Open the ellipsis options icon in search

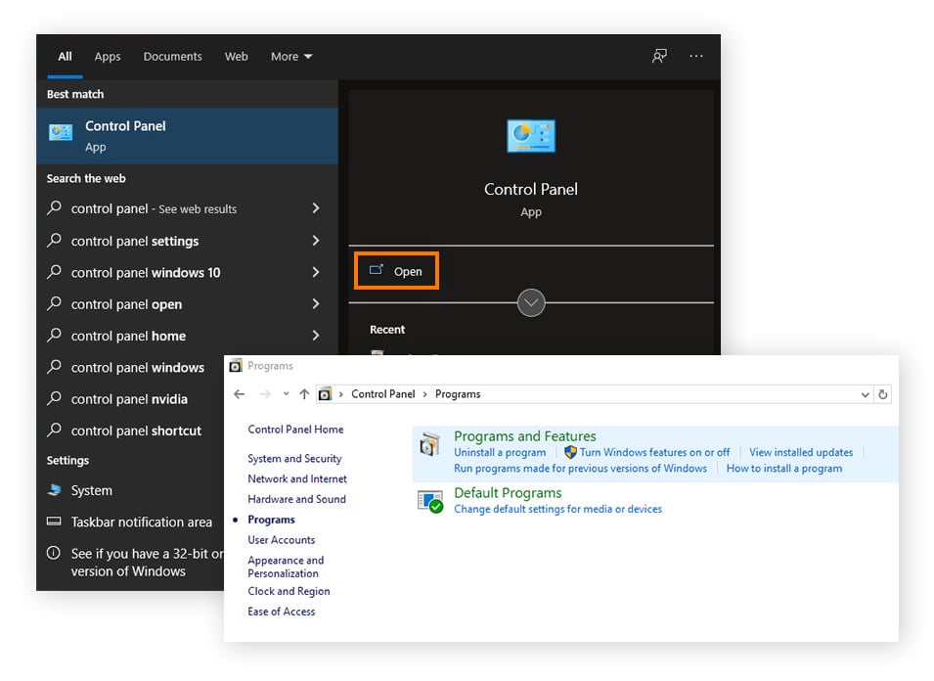coord(695,57)
